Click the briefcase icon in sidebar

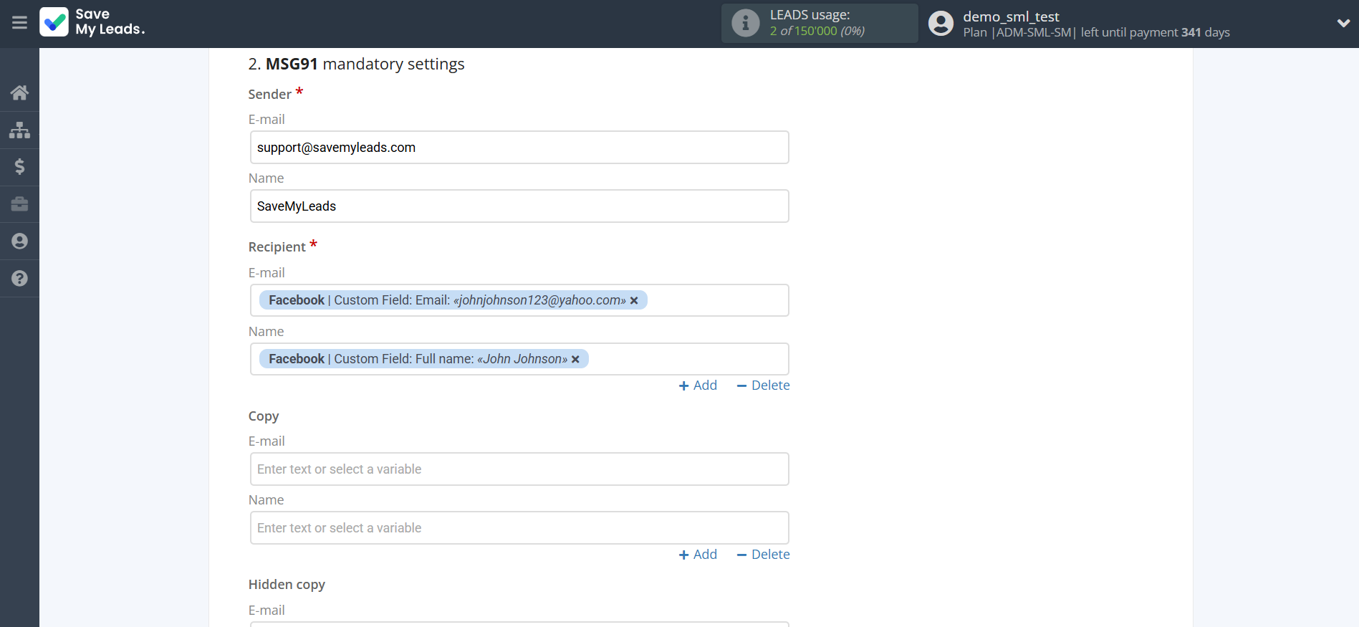19,204
